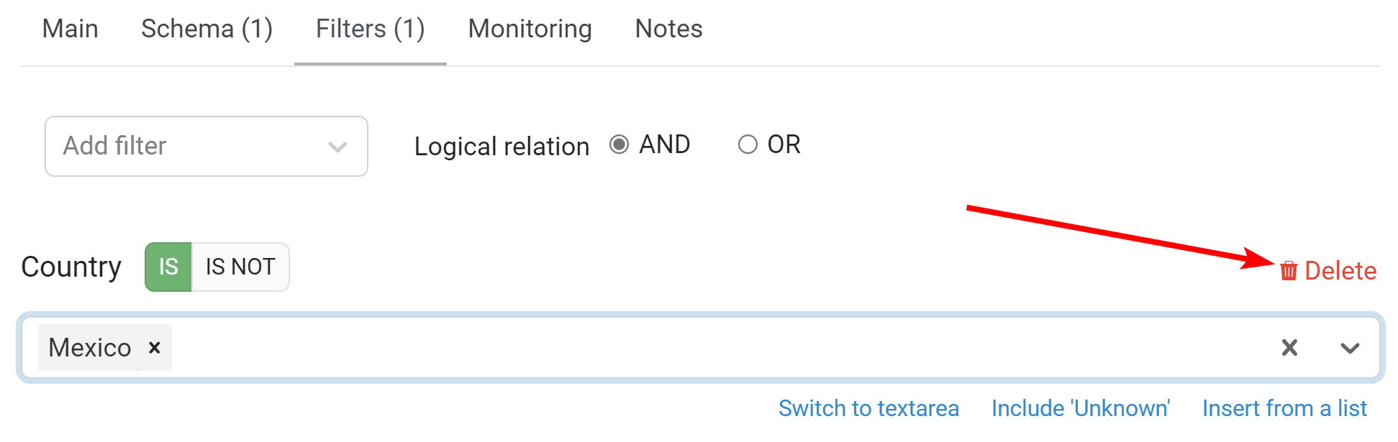Go to the Notes tab
The height and width of the screenshot is (442, 1398).
pos(668,29)
